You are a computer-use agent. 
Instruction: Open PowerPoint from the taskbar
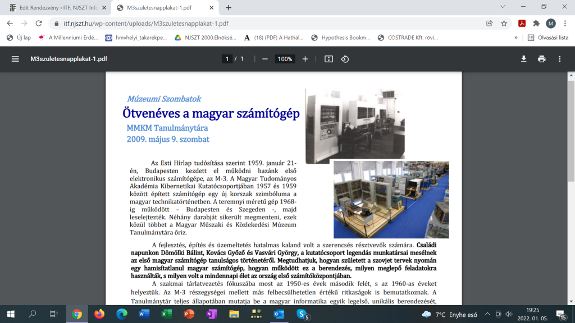[189, 314]
